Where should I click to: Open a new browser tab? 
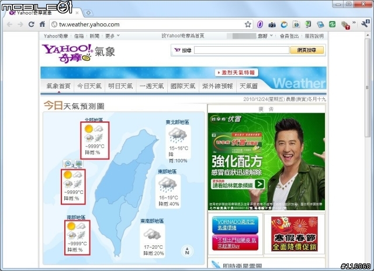coord(88,13)
